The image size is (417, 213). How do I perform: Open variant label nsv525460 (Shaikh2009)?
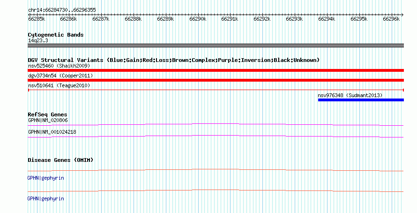point(59,66)
